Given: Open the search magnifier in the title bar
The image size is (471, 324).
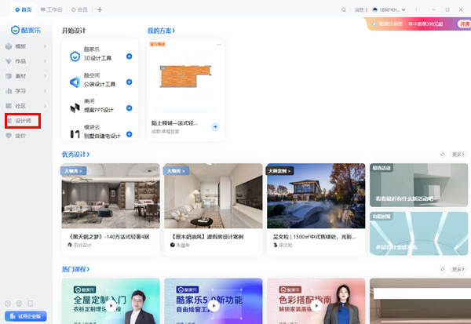Looking at the screenshot, I should coord(343,9).
